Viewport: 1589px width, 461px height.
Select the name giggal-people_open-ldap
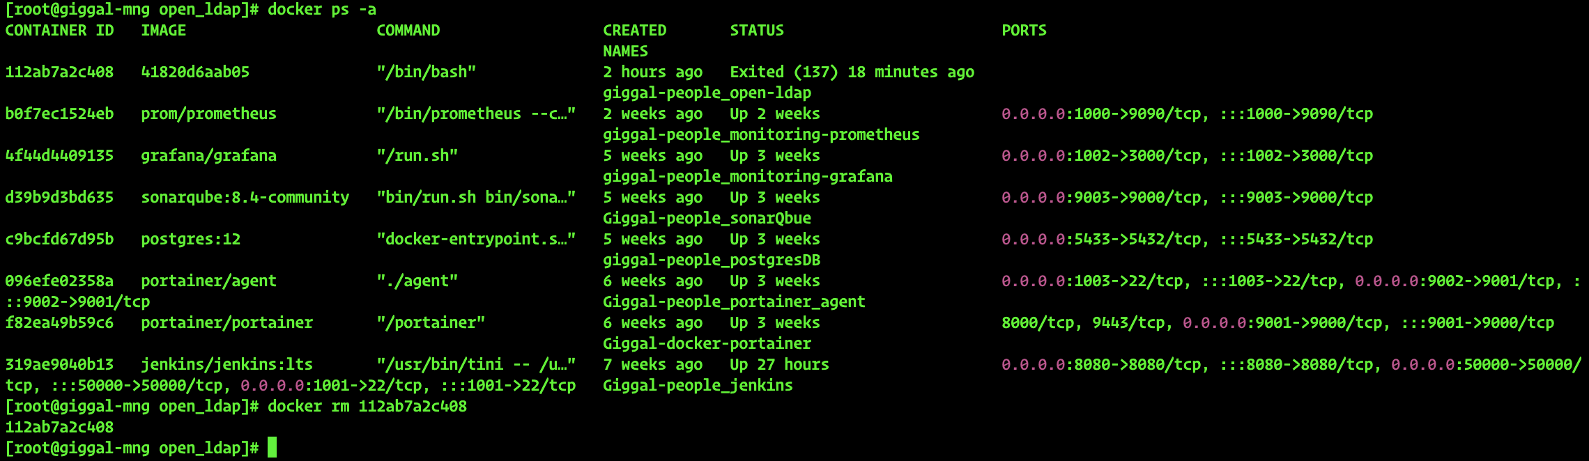[x=707, y=93]
